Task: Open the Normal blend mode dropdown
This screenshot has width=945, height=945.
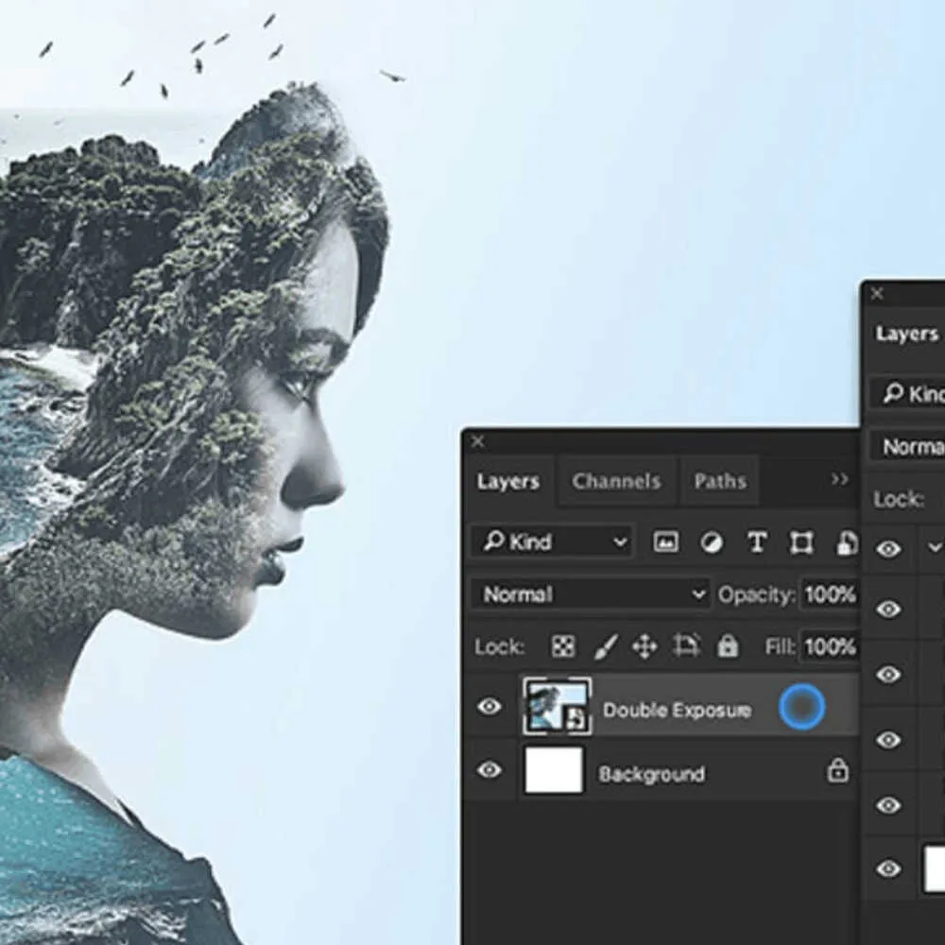Action: (x=591, y=594)
